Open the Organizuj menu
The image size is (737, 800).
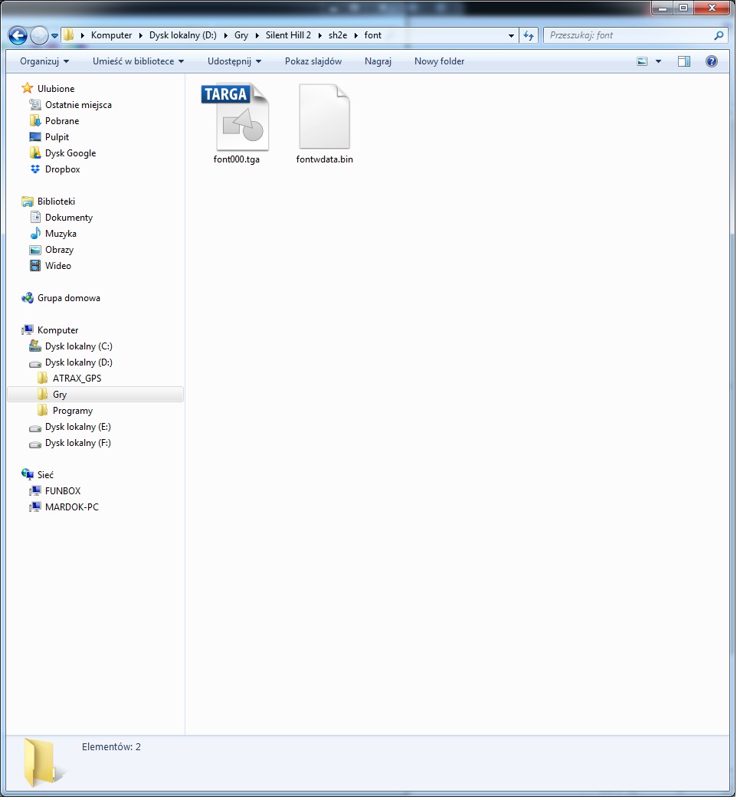click(44, 61)
